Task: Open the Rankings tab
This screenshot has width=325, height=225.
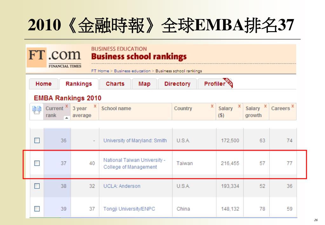Action: [79, 84]
